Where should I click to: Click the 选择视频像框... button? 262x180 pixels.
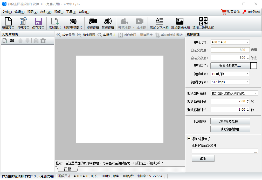coord(230,121)
